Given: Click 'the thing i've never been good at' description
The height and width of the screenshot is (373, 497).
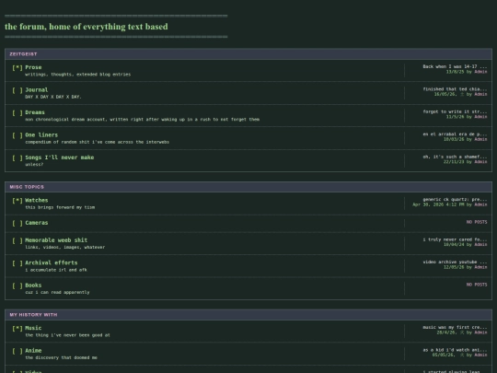Looking at the screenshot, I should 67,335.
